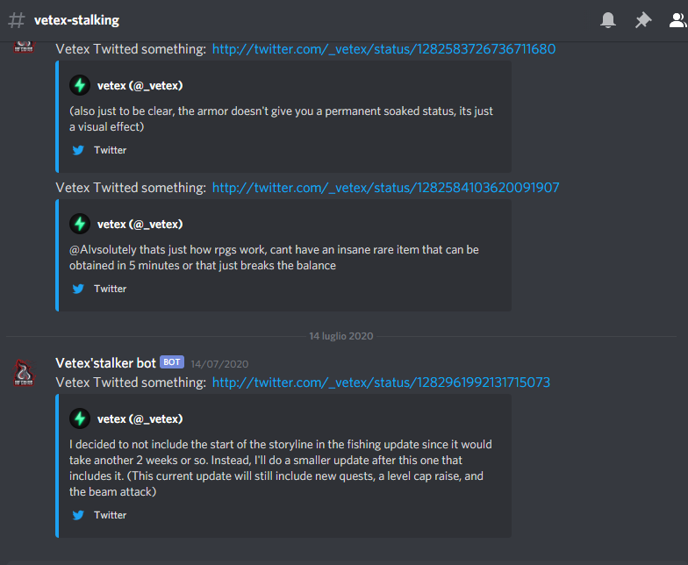This screenshot has height=565, width=688.
Task: Open notification settings bell icon
Action: pyautogui.click(x=607, y=20)
